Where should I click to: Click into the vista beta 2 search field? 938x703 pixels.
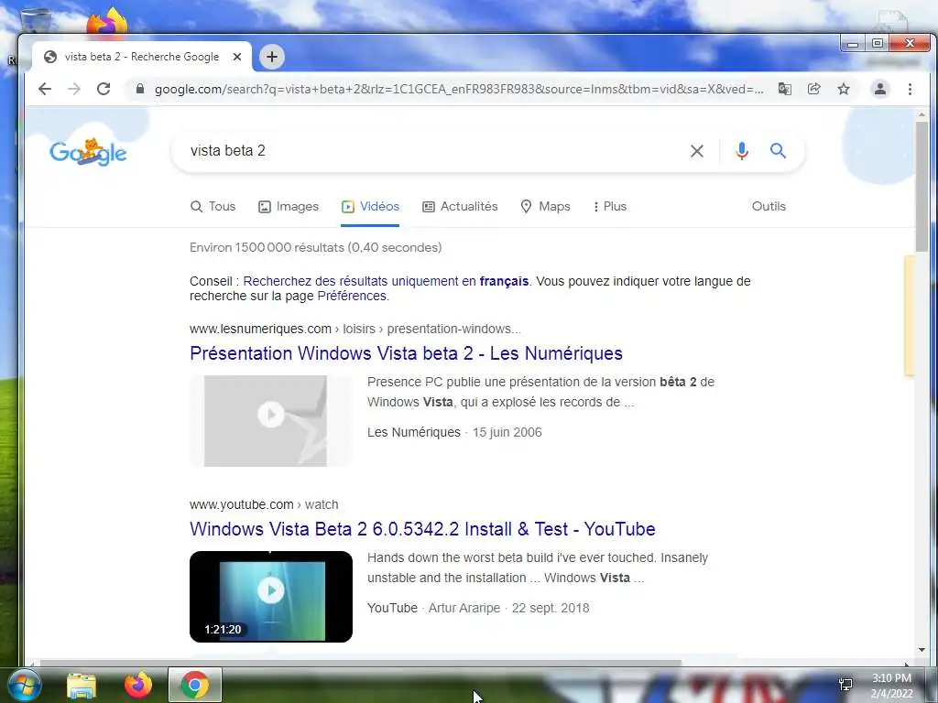pyautogui.click(x=431, y=151)
